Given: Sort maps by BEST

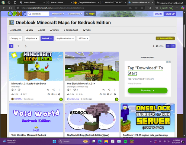Looking at the screenshot, I should click(42, 30).
